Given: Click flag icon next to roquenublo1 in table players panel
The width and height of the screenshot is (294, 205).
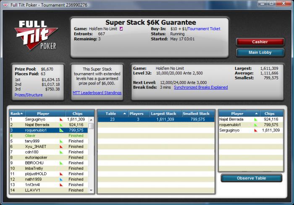Looking at the screenshot, I should point(256,125).
